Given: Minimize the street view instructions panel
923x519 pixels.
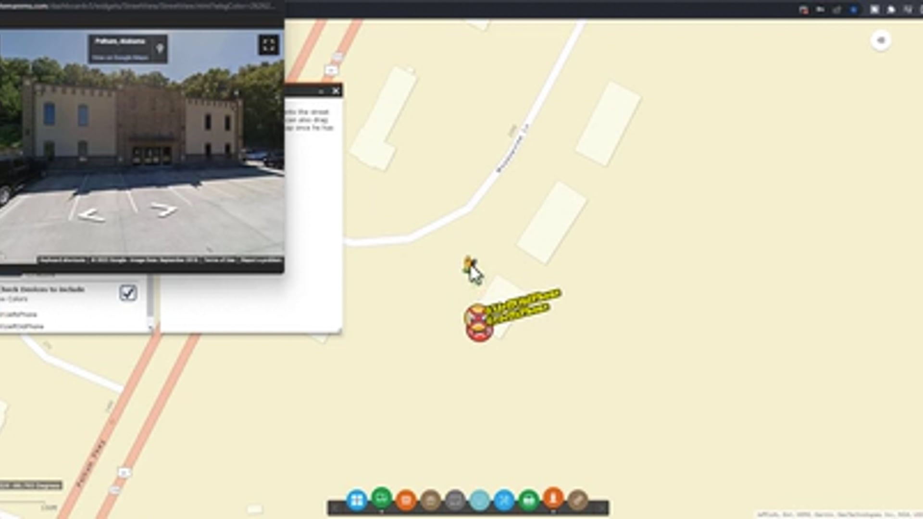Looking at the screenshot, I should 321,91.
